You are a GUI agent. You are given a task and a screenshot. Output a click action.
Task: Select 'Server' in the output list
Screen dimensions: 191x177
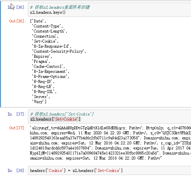point(40,97)
